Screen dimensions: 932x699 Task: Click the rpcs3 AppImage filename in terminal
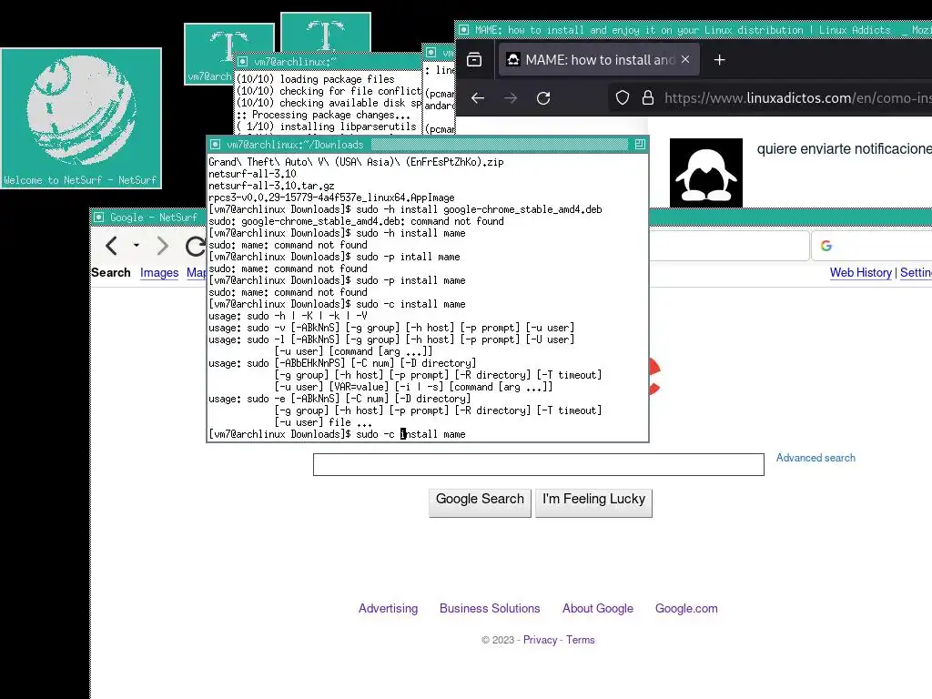coord(331,198)
